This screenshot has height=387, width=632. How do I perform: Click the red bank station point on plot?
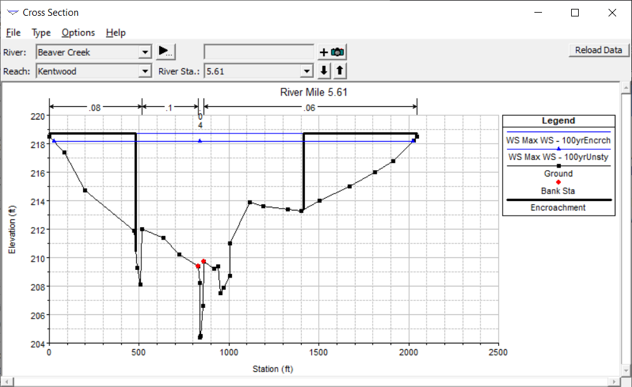[203, 261]
